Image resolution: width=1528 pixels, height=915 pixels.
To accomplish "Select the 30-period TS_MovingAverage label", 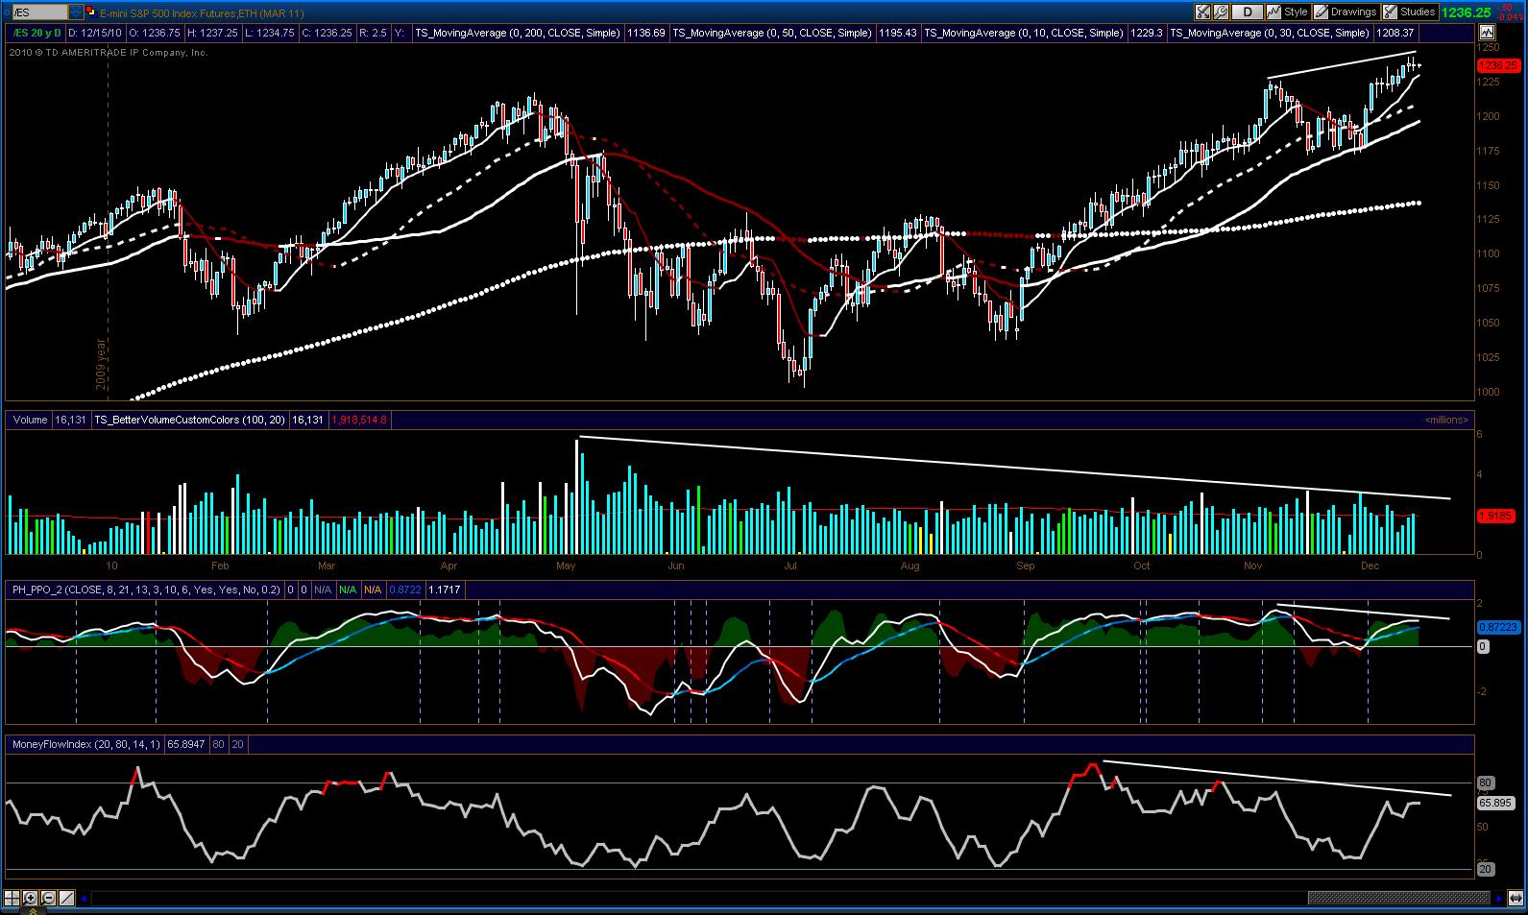I will (1272, 33).
